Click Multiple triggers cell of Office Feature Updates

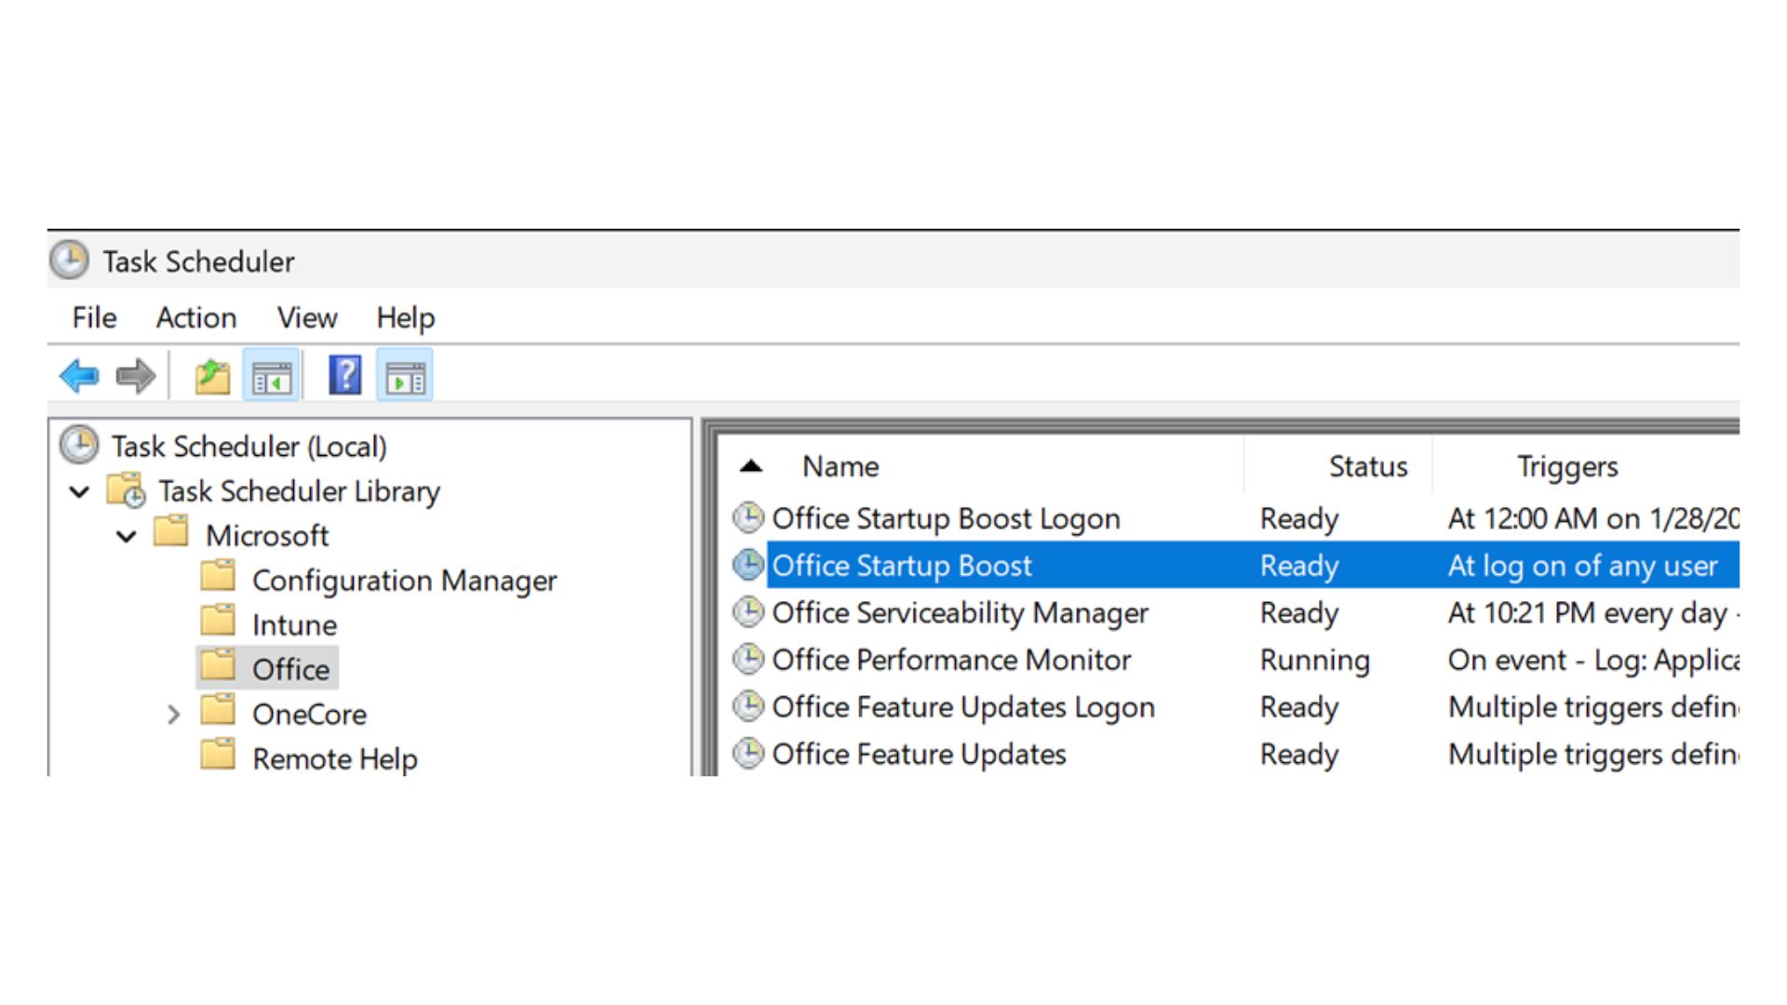coord(1592,754)
